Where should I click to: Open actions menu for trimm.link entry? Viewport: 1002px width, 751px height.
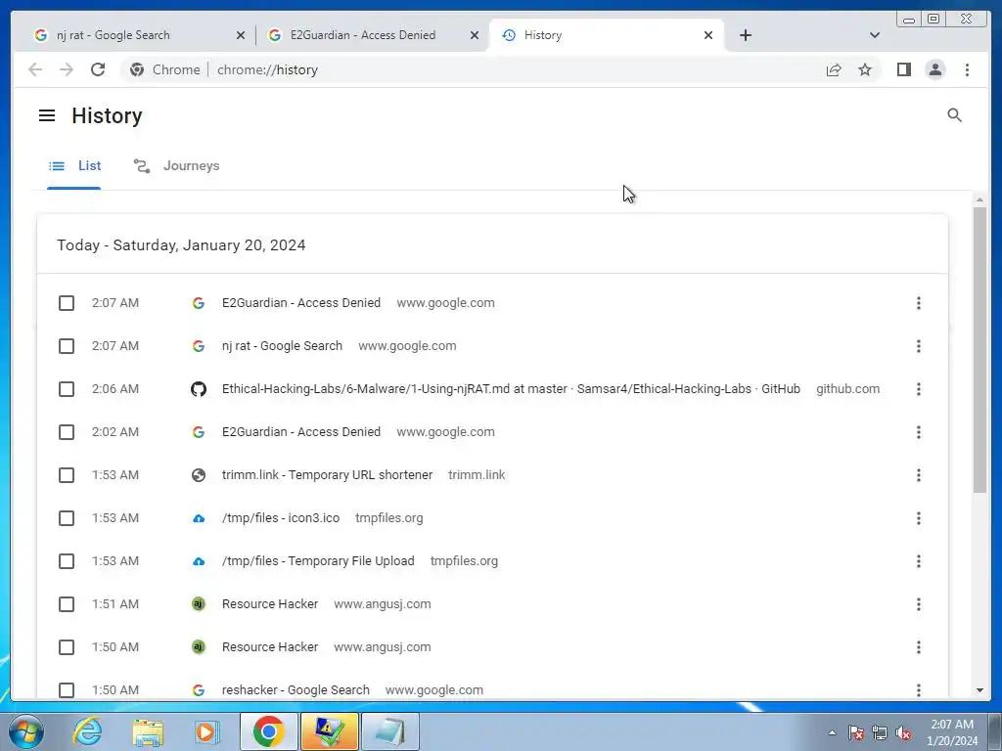[x=918, y=475]
